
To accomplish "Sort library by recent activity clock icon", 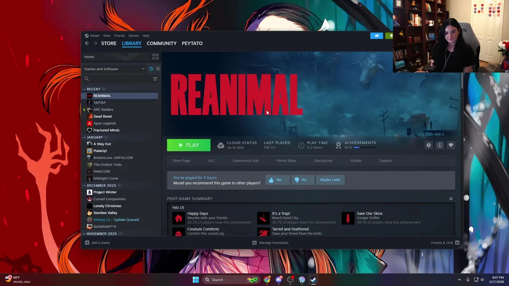I will (x=151, y=69).
